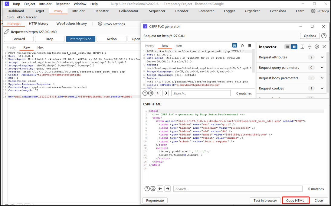Click Burp Suite logo in main title bar
Viewport: 331px width, 206px height.
coord(7,4)
